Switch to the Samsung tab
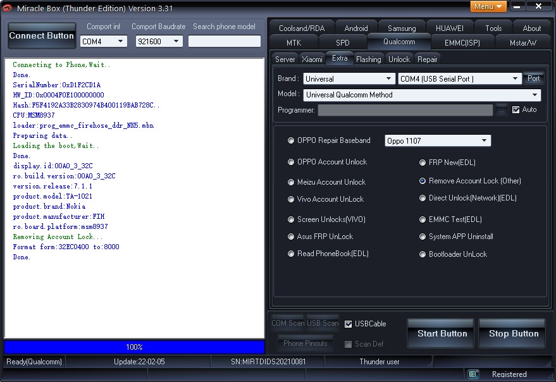Screen dimensions: 556x382 (402, 28)
